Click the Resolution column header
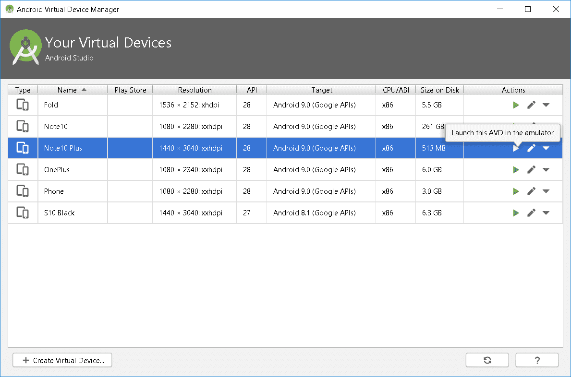The height and width of the screenshot is (377, 571). tap(194, 90)
